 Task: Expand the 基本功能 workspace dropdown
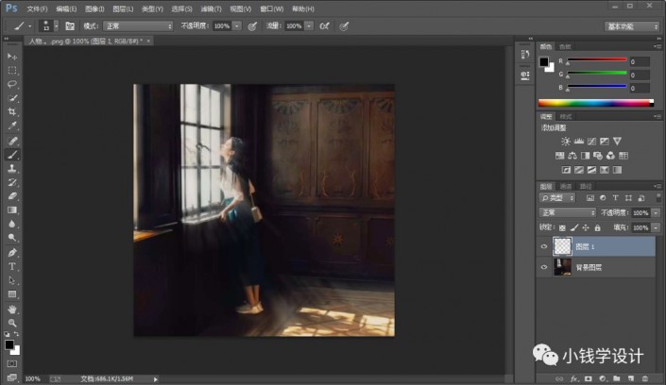point(632,25)
